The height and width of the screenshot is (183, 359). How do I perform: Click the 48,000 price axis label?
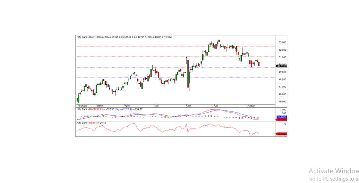tap(282, 79)
